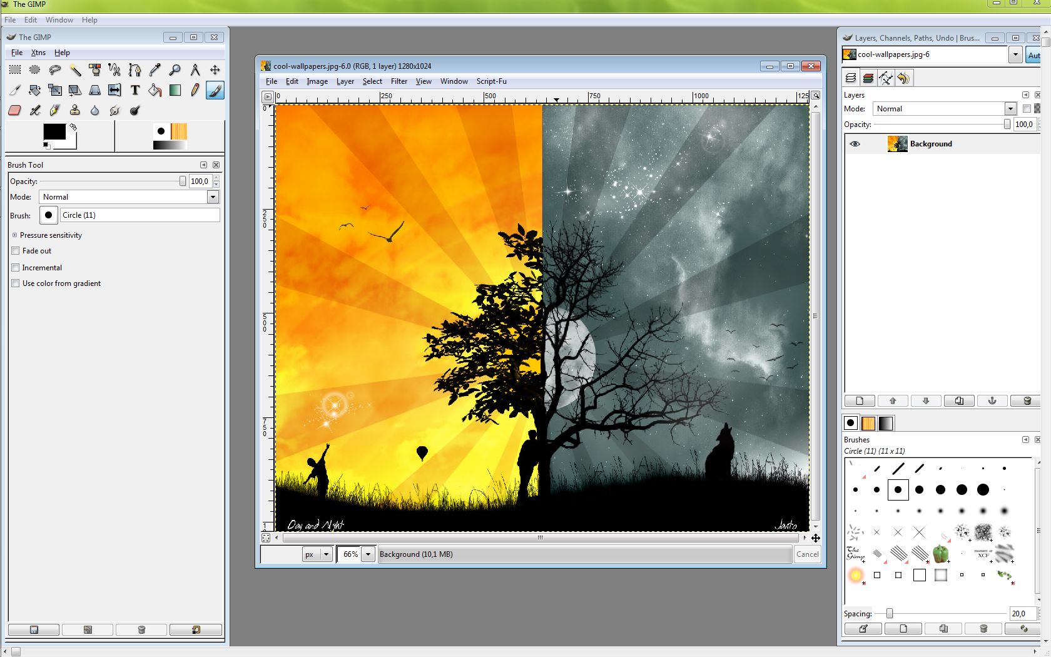Select the Ellipse Select tool
This screenshot has height=657, width=1051.
(35, 70)
